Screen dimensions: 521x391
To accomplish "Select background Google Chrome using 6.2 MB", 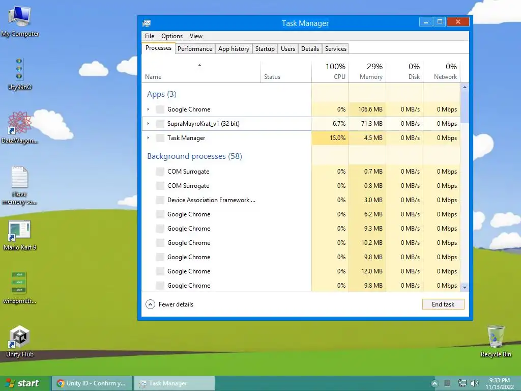I will 301,214.
